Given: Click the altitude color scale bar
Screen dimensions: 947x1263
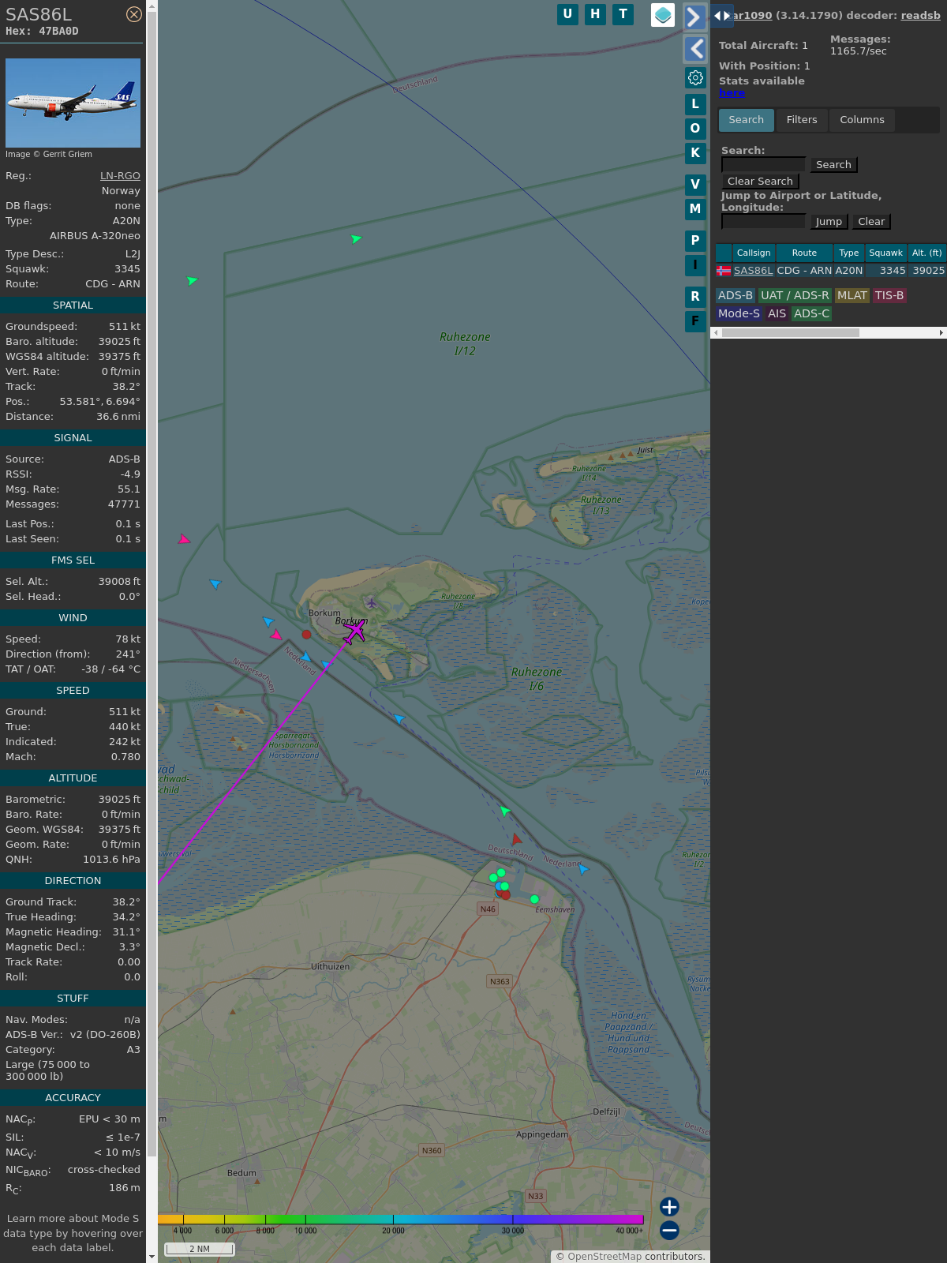Looking at the screenshot, I should [401, 1220].
